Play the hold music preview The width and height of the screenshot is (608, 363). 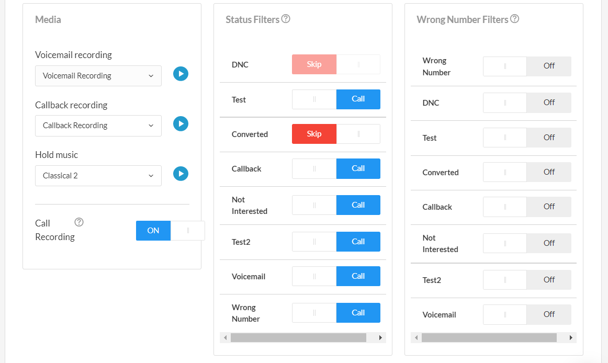(181, 174)
